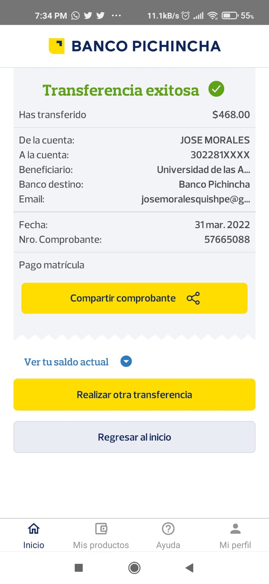Viewport: 269px width, 584px height.
Task: Expand the blue saldo actual arrow
Action: pos(126,361)
